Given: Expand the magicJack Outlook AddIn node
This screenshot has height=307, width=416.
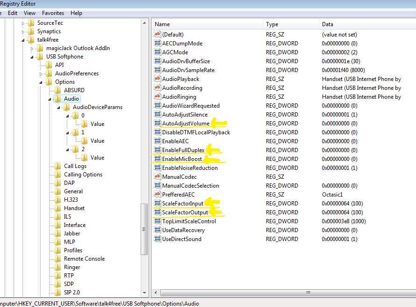Looking at the screenshot, I should pos(32,49).
